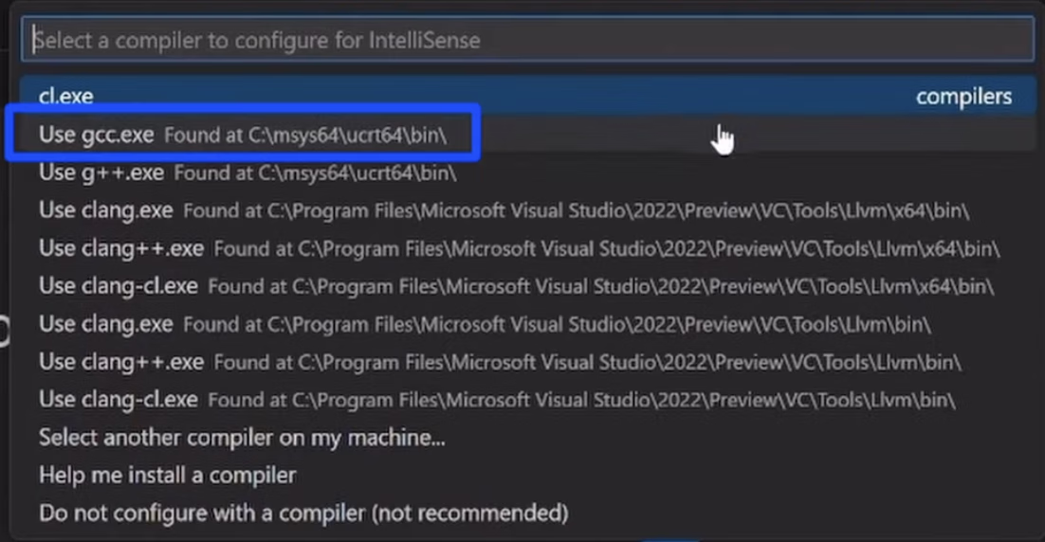Click the path text after first clang++.exe
The width and height of the screenshot is (1045, 542).
[607, 249]
